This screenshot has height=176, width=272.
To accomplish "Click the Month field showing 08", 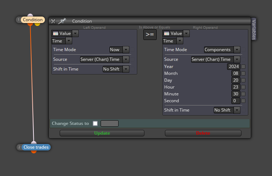I will [x=236, y=73].
